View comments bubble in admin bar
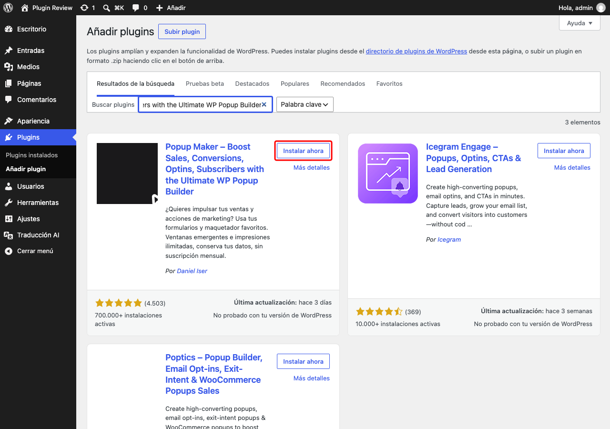The image size is (610, 429). 140,8
